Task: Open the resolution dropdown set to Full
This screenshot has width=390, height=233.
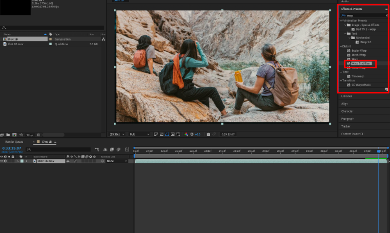Action: [x=140, y=134]
